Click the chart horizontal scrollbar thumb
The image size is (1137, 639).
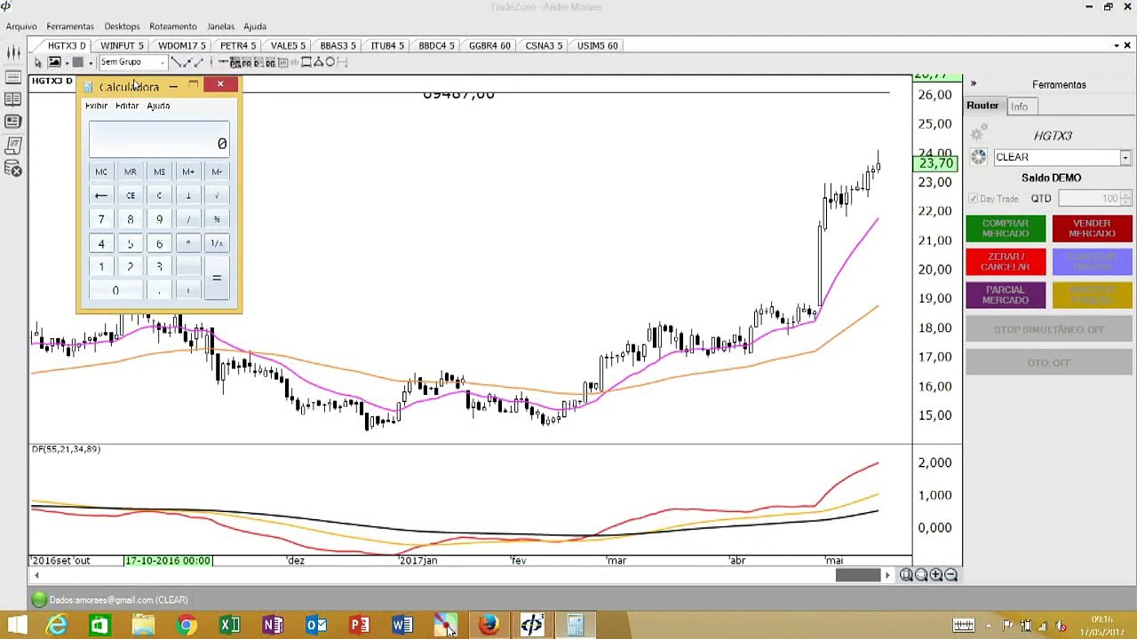pyautogui.click(x=857, y=575)
